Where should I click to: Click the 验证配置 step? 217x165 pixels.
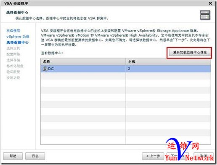[x=13, y=72]
